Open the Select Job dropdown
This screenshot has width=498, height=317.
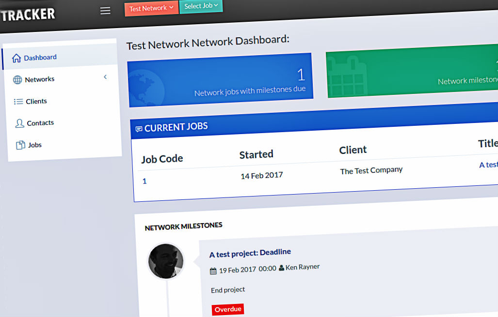[x=201, y=6]
